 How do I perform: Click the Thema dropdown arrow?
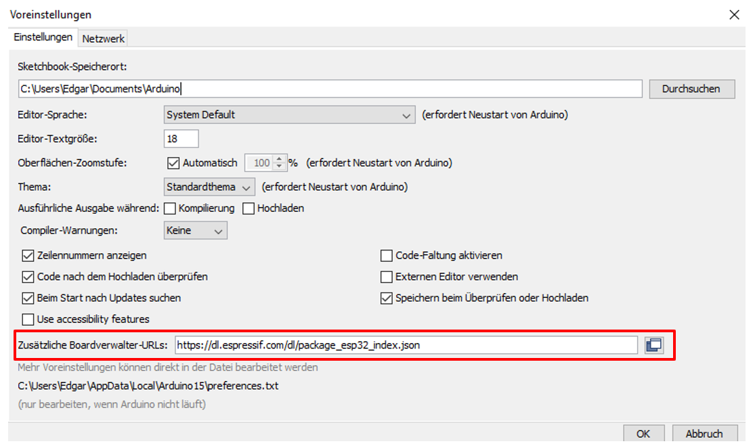[246, 186]
